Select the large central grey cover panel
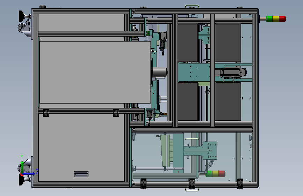Screen dimensions: 303x196 (x=95, y=72)
